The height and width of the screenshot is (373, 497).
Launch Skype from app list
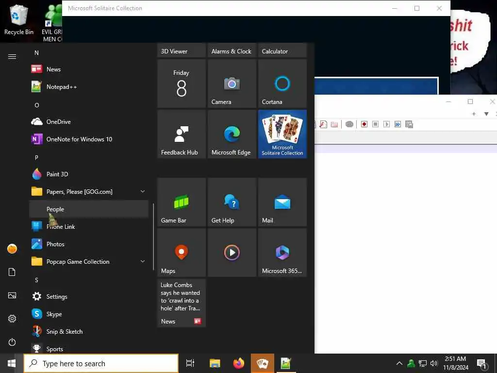point(88,314)
